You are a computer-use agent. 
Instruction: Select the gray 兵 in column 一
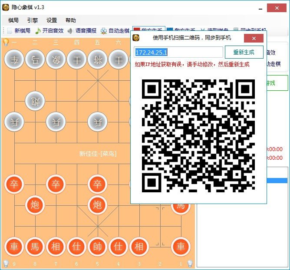pos(14,122)
